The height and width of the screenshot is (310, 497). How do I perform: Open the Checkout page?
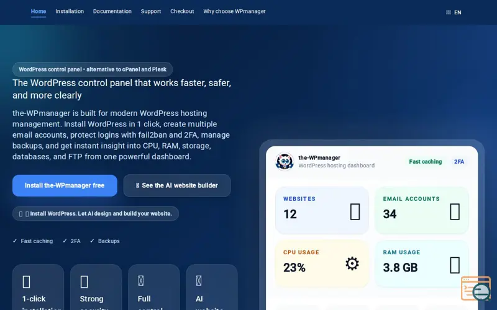[x=182, y=11]
